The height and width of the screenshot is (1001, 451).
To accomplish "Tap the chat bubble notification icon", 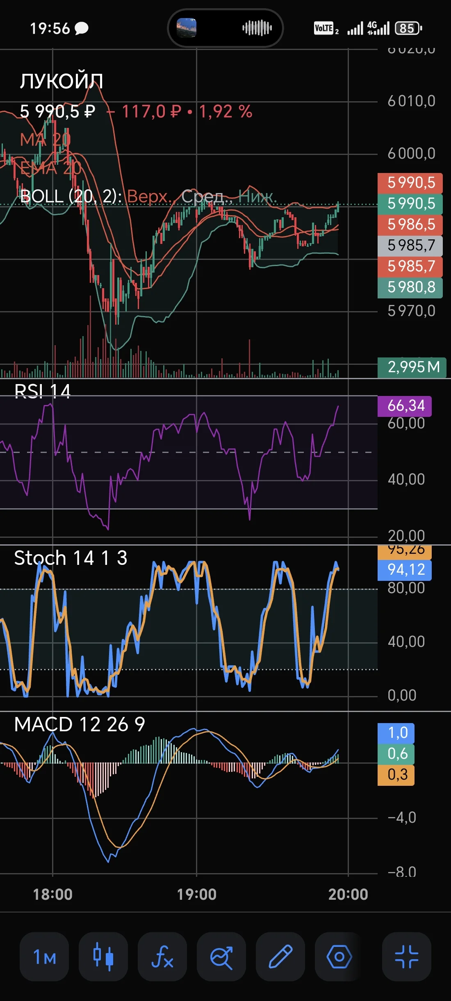I will (82, 29).
